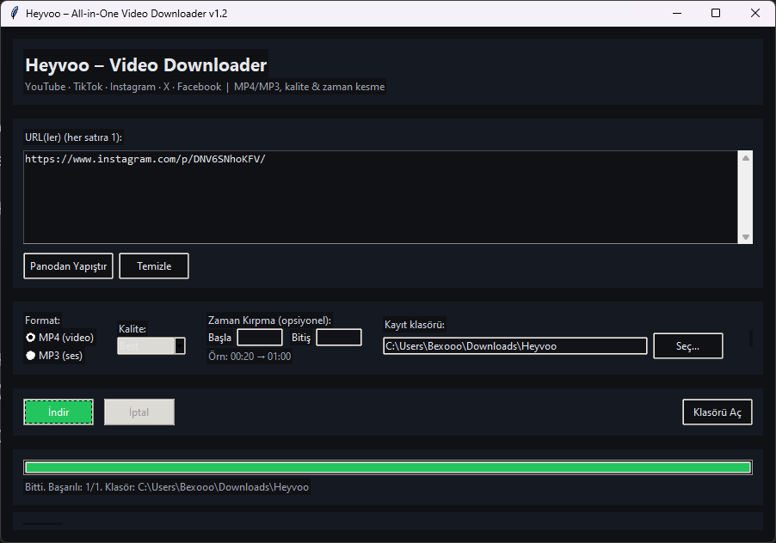The image size is (776, 543).
Task: Click the 'Heyvoo – Video Downloader' heading
Action: coord(146,64)
